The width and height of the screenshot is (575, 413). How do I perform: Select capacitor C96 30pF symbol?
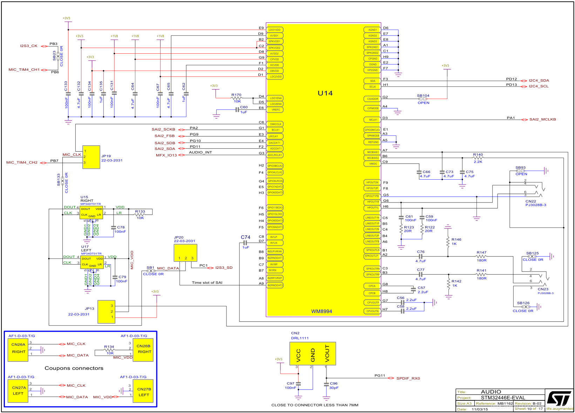(x=326, y=384)
